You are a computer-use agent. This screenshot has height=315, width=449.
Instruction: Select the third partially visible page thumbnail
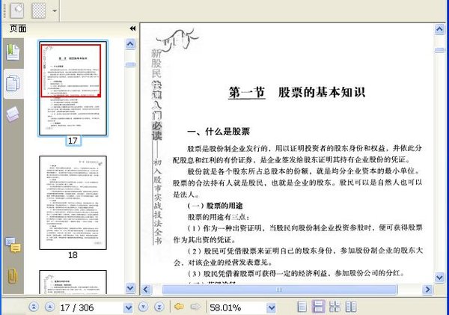[x=73, y=282]
